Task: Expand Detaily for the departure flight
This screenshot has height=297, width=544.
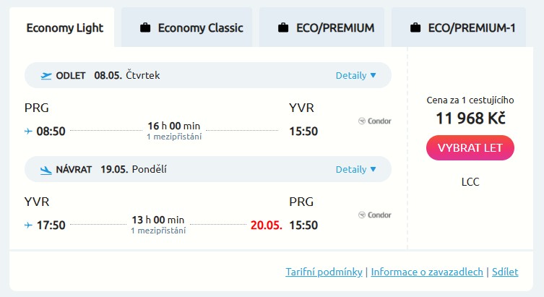Action: tap(355, 75)
